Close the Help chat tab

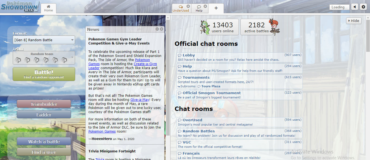click(x=205, y=6)
